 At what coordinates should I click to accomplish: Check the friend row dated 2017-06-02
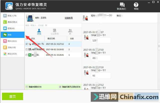(27, 49)
